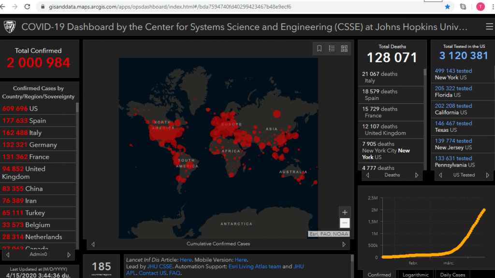
Task: Click the Esri, FAO, NOAA attribution
Action: [329, 234]
